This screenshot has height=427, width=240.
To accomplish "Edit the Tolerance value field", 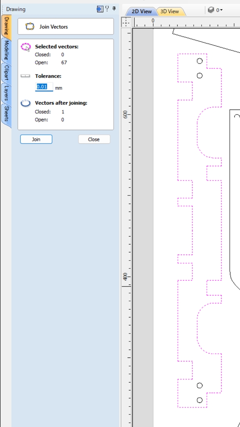I will pos(44,87).
